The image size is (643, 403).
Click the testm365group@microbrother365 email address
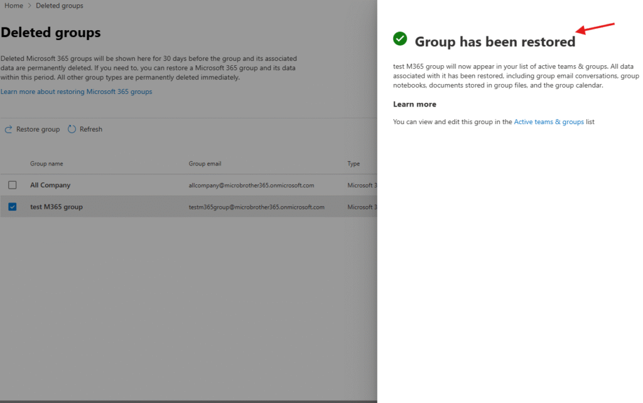[256, 207]
